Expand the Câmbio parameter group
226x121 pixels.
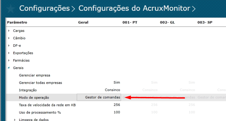pos(9,38)
